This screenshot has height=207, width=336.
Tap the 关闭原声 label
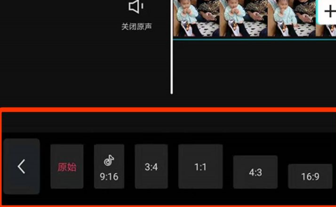137,27
